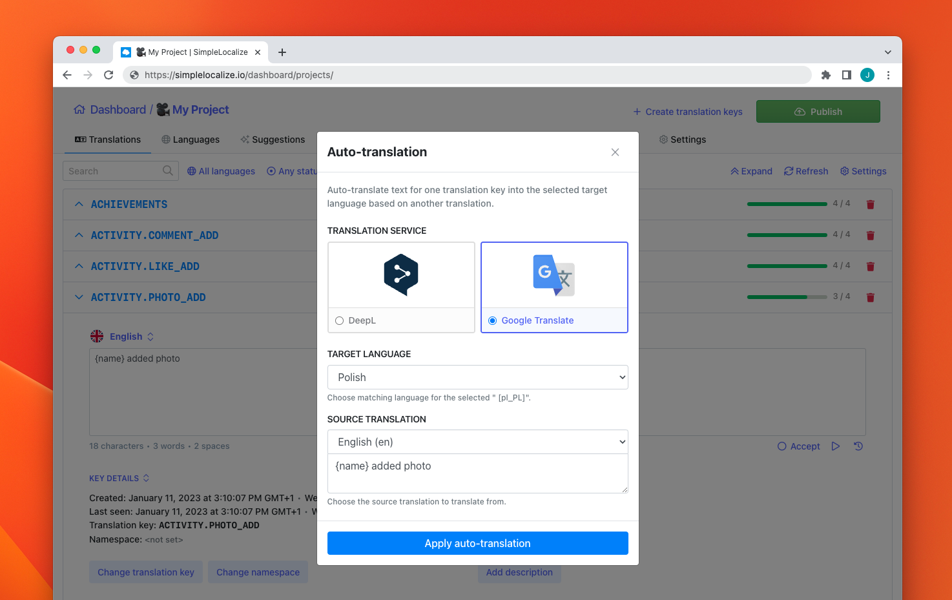Click Change translation key button

pyautogui.click(x=146, y=572)
